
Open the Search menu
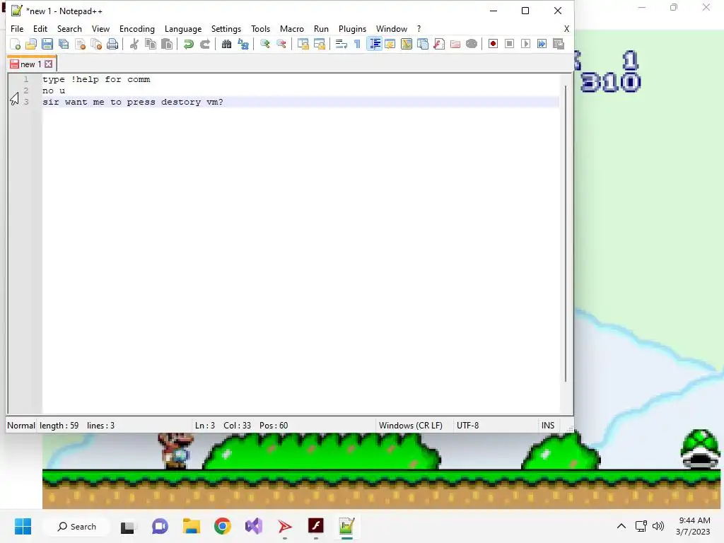click(69, 28)
